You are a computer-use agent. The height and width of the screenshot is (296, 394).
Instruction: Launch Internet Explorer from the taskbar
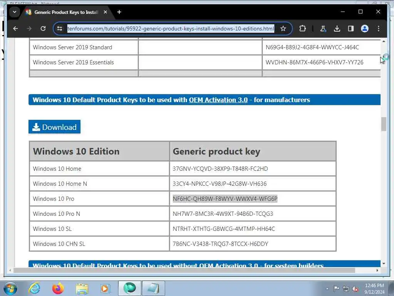point(34,288)
